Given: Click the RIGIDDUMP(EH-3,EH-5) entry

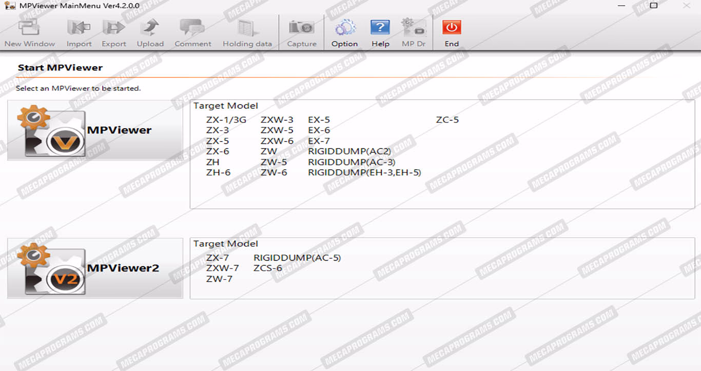Looking at the screenshot, I should point(364,172).
